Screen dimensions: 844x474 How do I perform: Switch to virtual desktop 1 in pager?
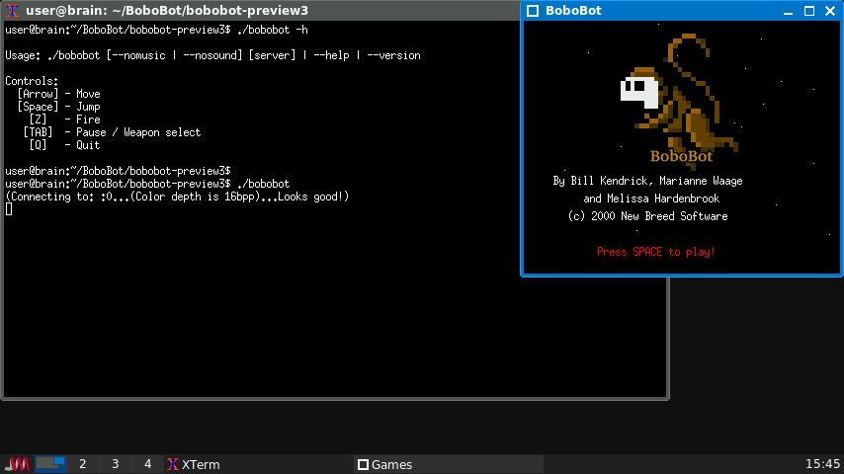pyautogui.click(x=50, y=464)
